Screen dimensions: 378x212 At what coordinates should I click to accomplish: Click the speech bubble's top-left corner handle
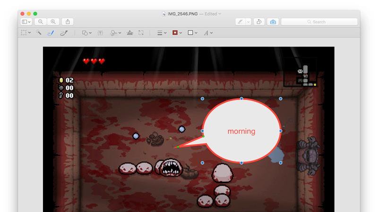[x=202, y=98]
